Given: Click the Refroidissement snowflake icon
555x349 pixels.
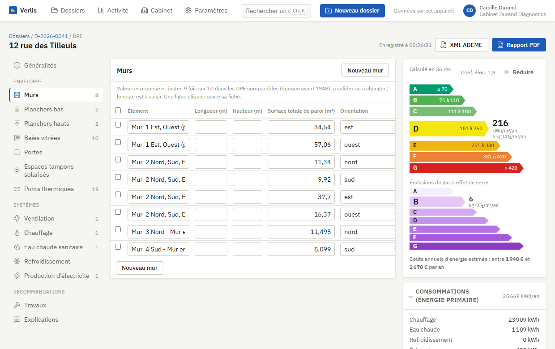Looking at the screenshot, I should (x=17, y=261).
